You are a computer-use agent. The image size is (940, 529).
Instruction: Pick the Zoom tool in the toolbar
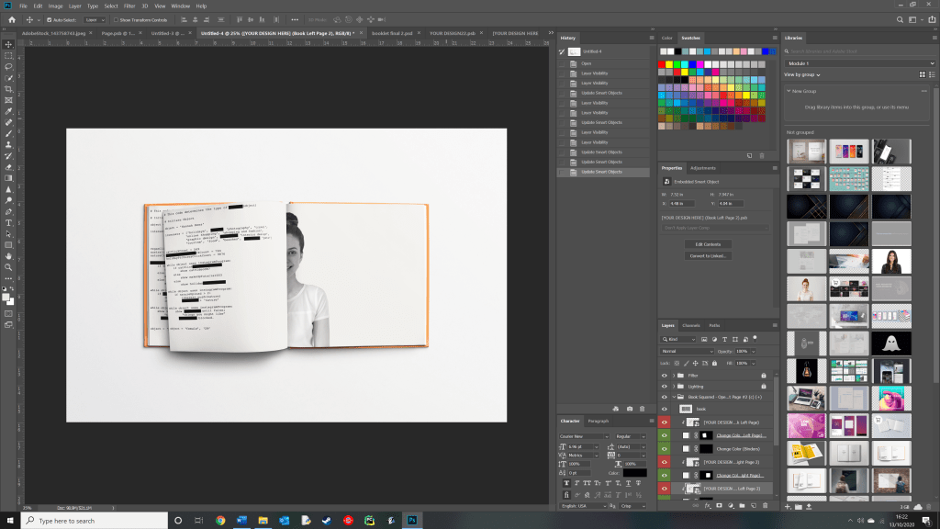8,267
